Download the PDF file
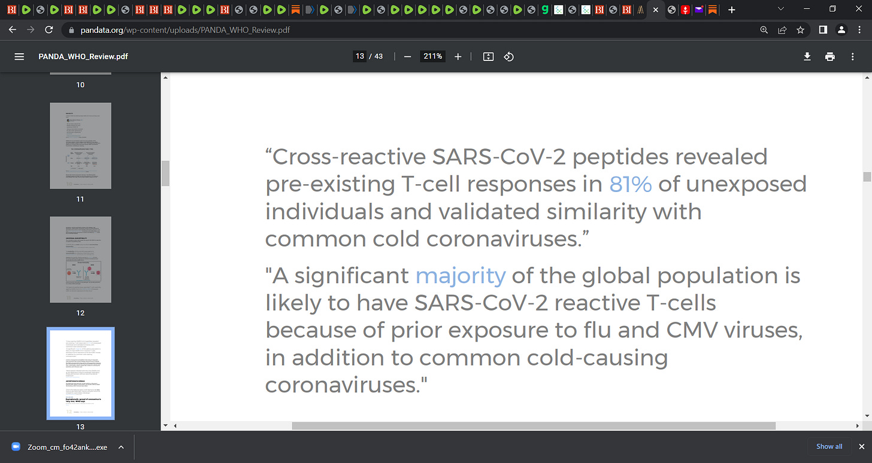The width and height of the screenshot is (872, 463). tap(807, 56)
